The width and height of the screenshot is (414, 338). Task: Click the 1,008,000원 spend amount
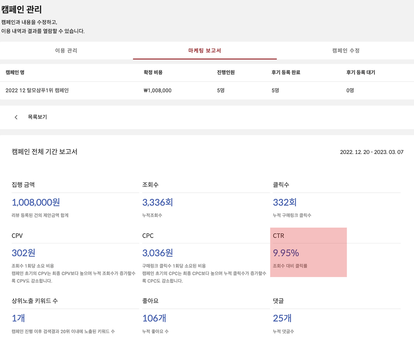(36, 202)
